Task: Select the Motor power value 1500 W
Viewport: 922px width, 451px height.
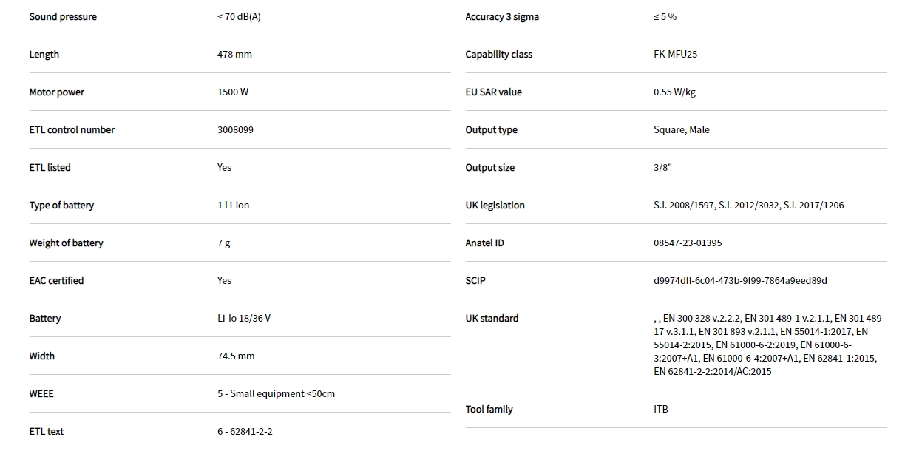Action: coord(233,92)
